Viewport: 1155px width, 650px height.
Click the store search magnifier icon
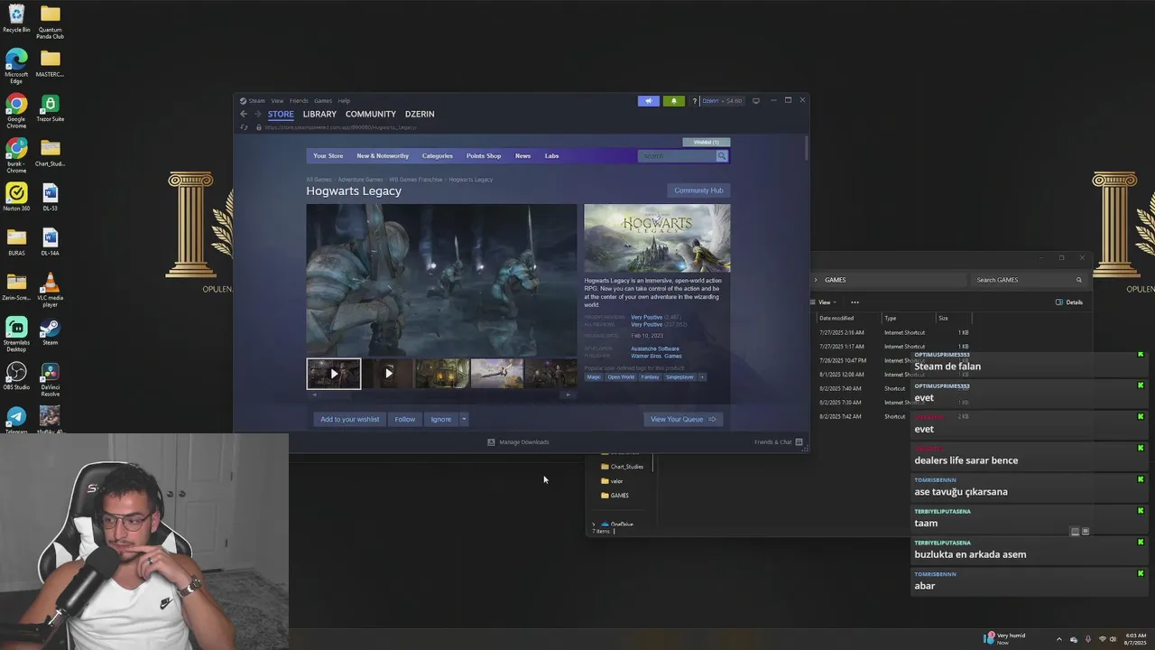[x=722, y=156]
